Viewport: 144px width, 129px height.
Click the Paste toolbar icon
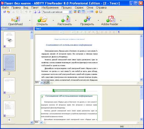21,12
